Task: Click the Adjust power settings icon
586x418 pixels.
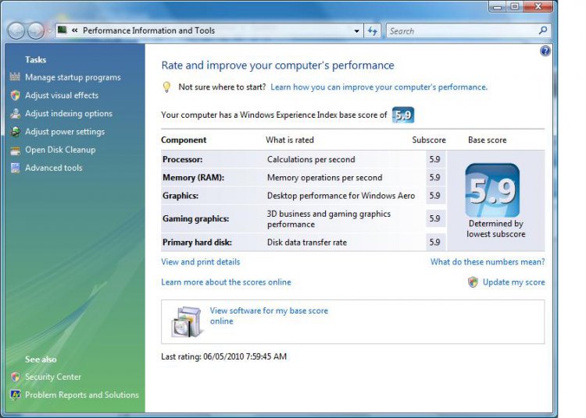Action: click(x=16, y=132)
